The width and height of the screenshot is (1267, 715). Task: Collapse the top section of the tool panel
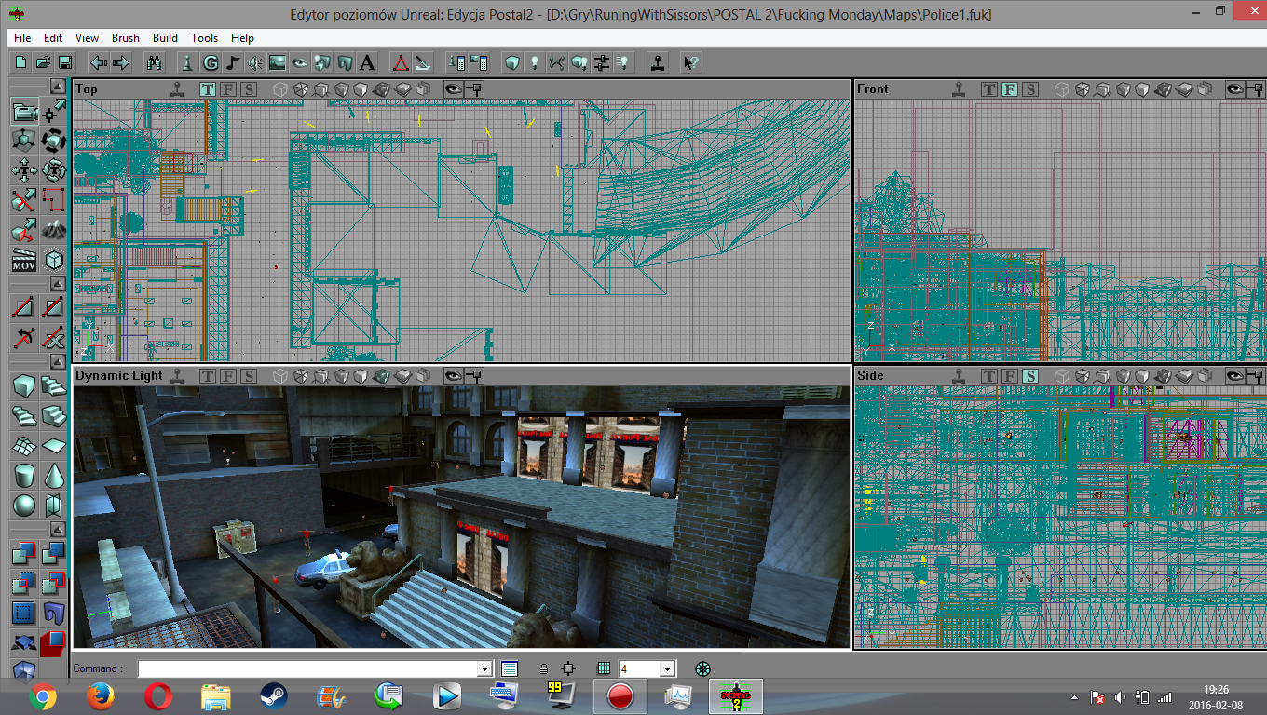58,86
